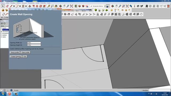The width and height of the screenshot is (171, 96).
Task: Choose the Paint Bucket tool
Action: (56, 6)
